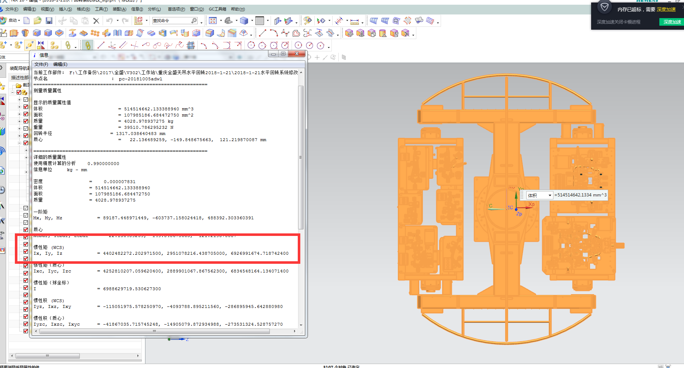The image size is (684, 368).
Task: Click the Arc curve tool icon
Action: (x=274, y=33)
